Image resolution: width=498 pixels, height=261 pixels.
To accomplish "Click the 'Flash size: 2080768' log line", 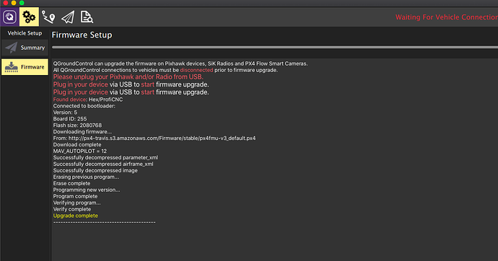I will (77, 125).
